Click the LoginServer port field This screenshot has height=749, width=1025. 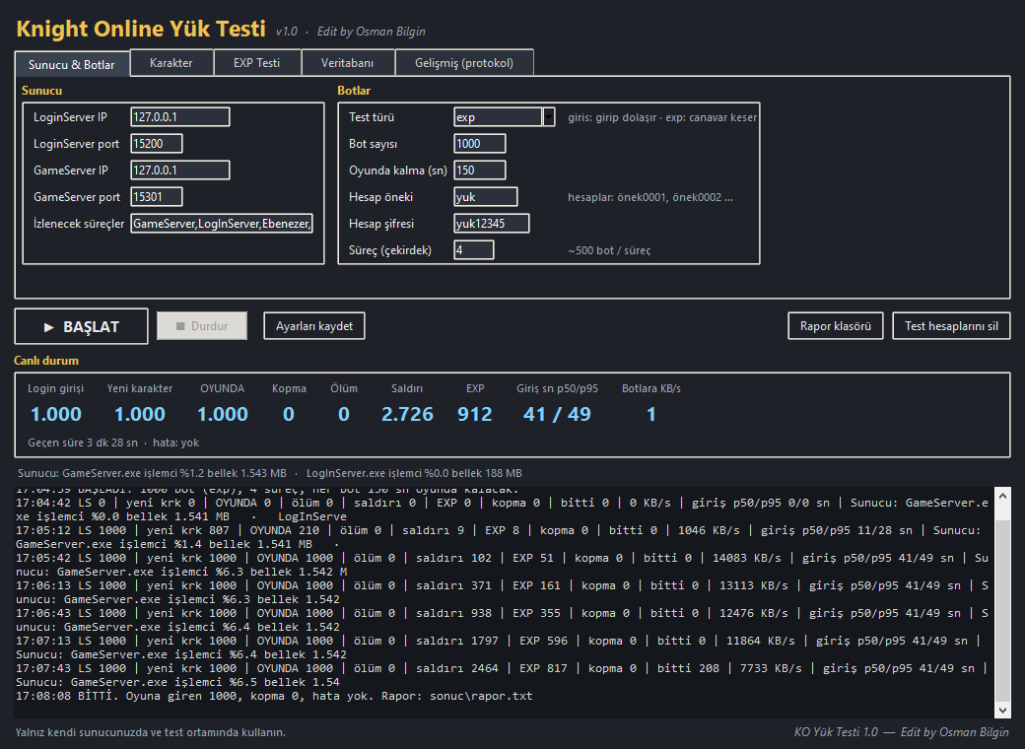[157, 144]
